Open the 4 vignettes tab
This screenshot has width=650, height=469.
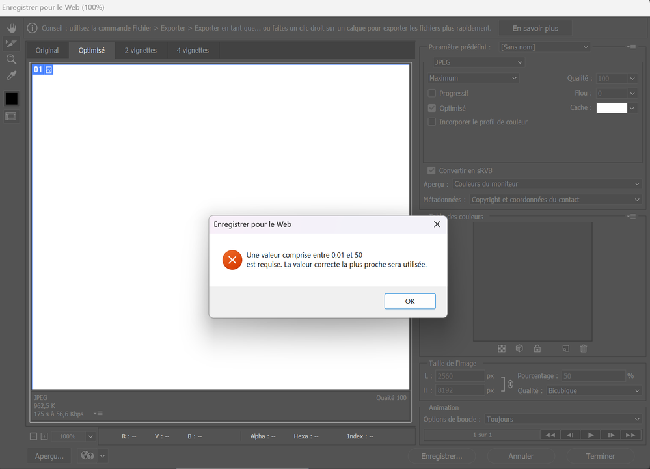193,50
